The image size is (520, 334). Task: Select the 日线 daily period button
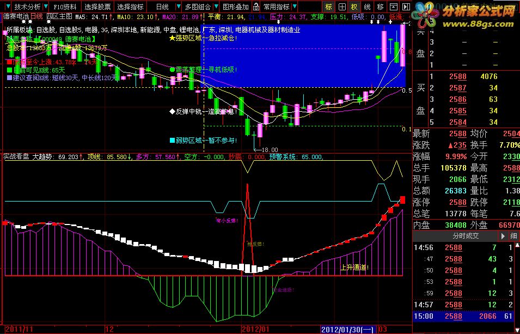[x=162, y=7]
